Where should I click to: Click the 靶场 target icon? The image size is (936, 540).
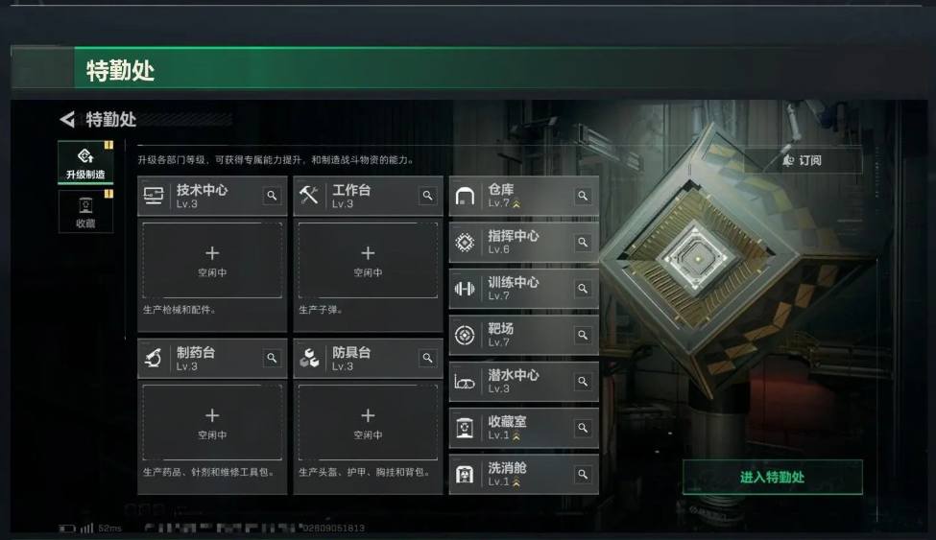465,335
